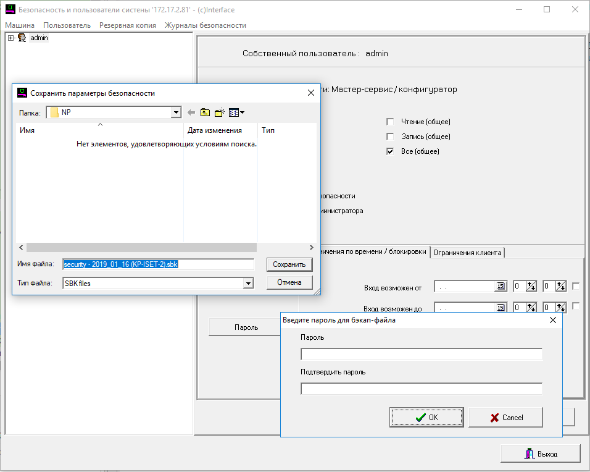Click the 'Подтвердить пароль' input field
Image resolution: width=590 pixels, height=472 pixels.
(x=421, y=389)
